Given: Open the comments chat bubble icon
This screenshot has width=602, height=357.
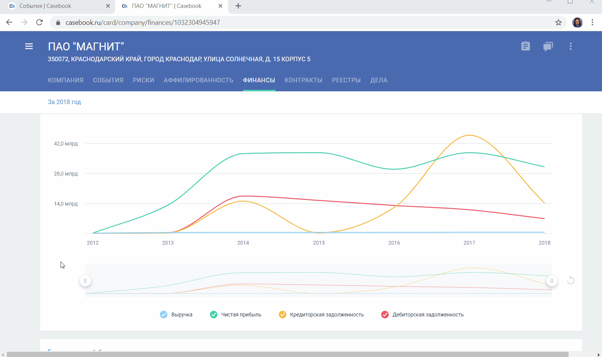Looking at the screenshot, I should [548, 47].
